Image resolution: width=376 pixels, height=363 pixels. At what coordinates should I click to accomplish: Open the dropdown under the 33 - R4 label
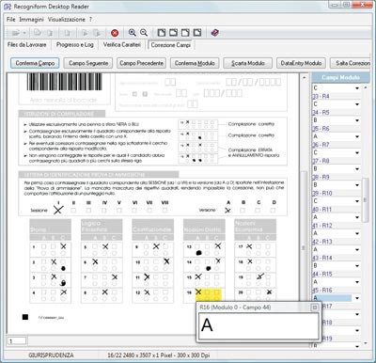[357, 104]
